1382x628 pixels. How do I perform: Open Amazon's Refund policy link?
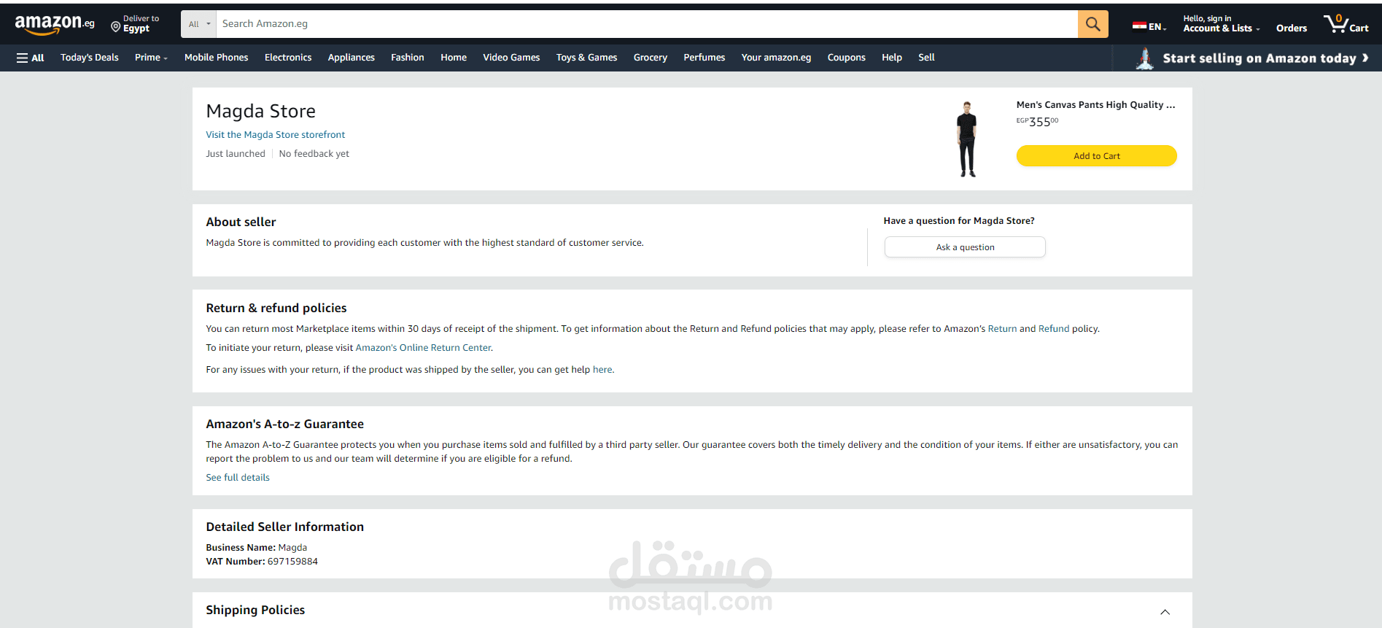point(1054,329)
